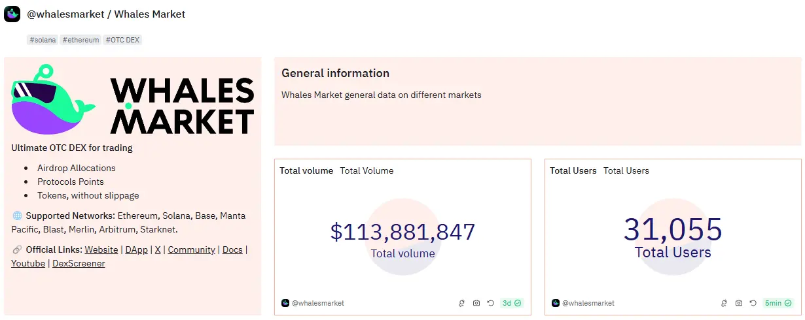Select the #ethereum tag
Viewport: 805px width, 320px height.
click(80, 40)
